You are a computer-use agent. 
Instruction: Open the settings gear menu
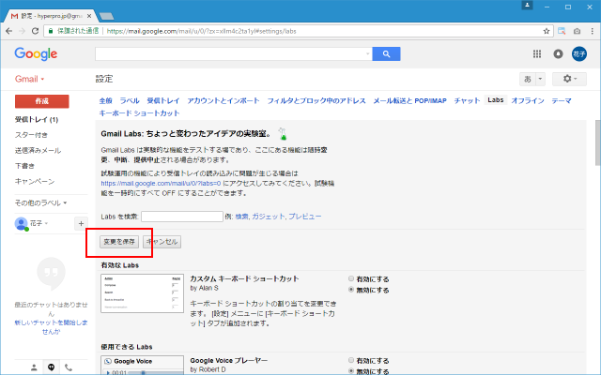click(x=569, y=79)
